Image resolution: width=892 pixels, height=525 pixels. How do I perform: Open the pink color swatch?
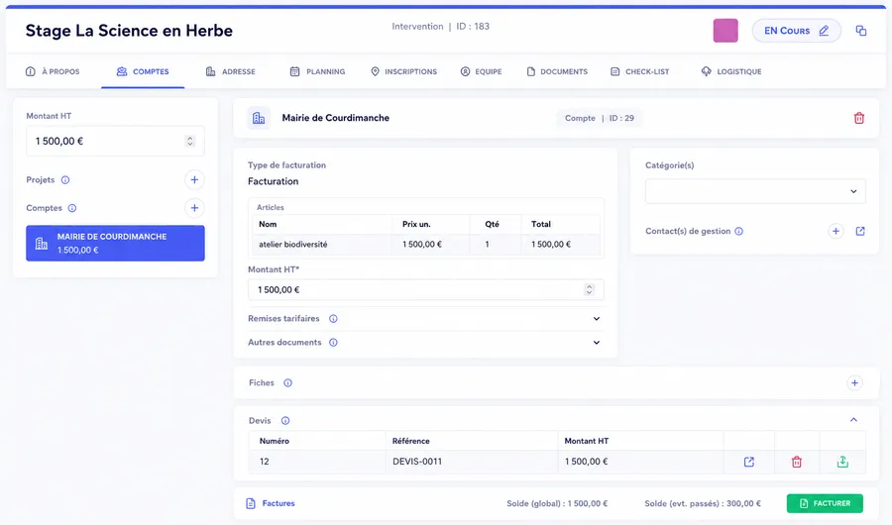click(x=725, y=31)
